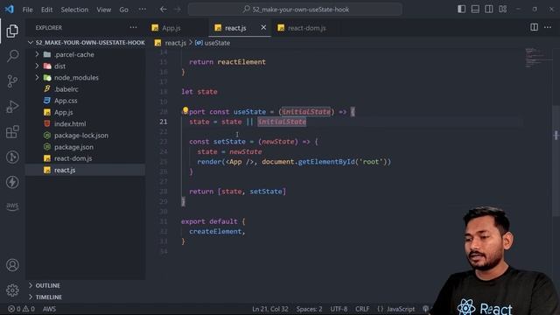560x315 pixels.
Task: Open the AWS toolkit icon in activity bar
Action: (12, 206)
